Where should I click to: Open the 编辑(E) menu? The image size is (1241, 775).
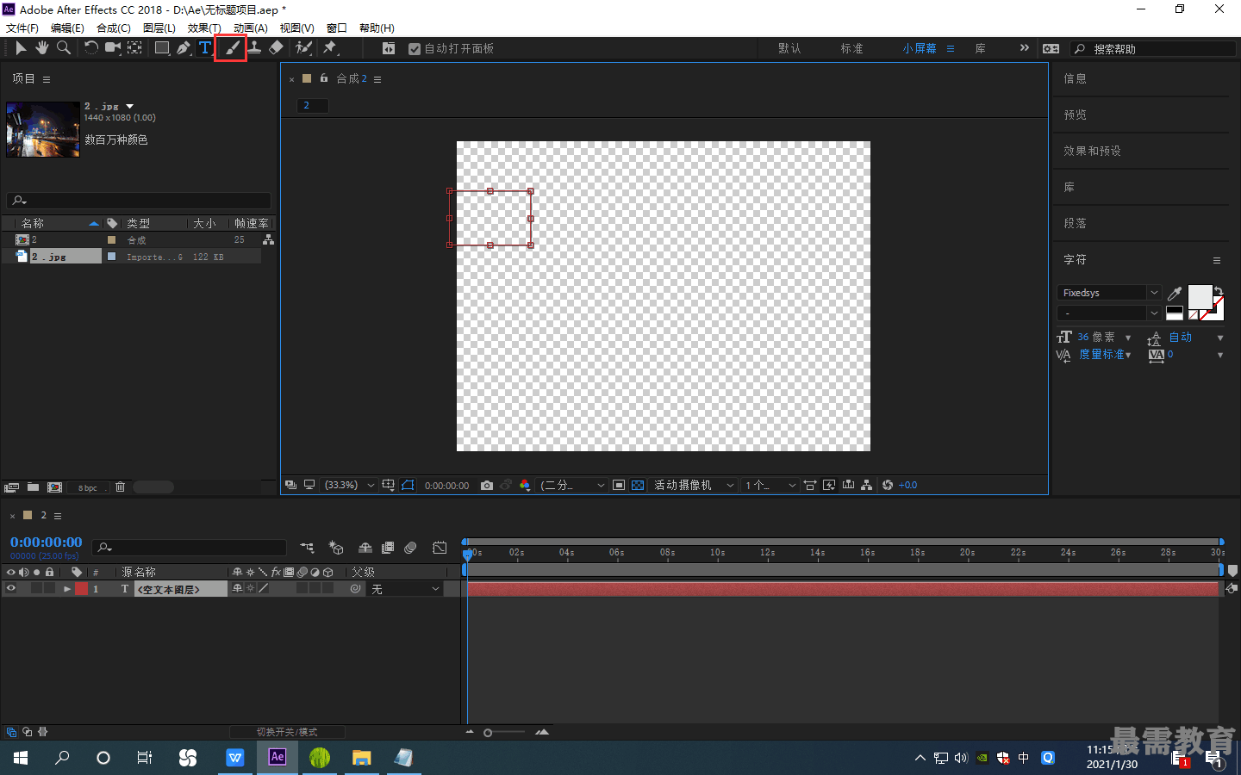(68, 28)
